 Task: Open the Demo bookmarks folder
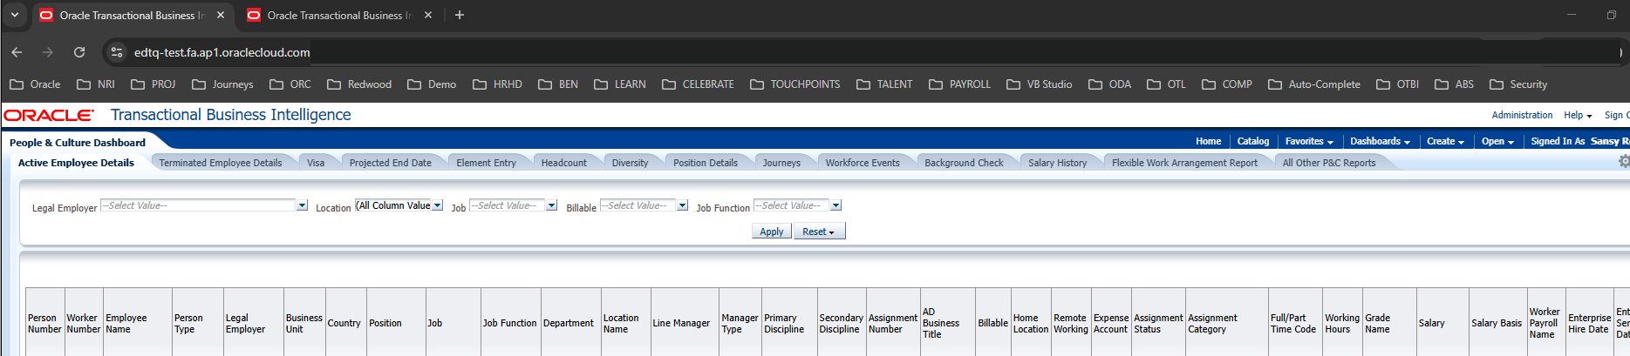[x=432, y=84]
